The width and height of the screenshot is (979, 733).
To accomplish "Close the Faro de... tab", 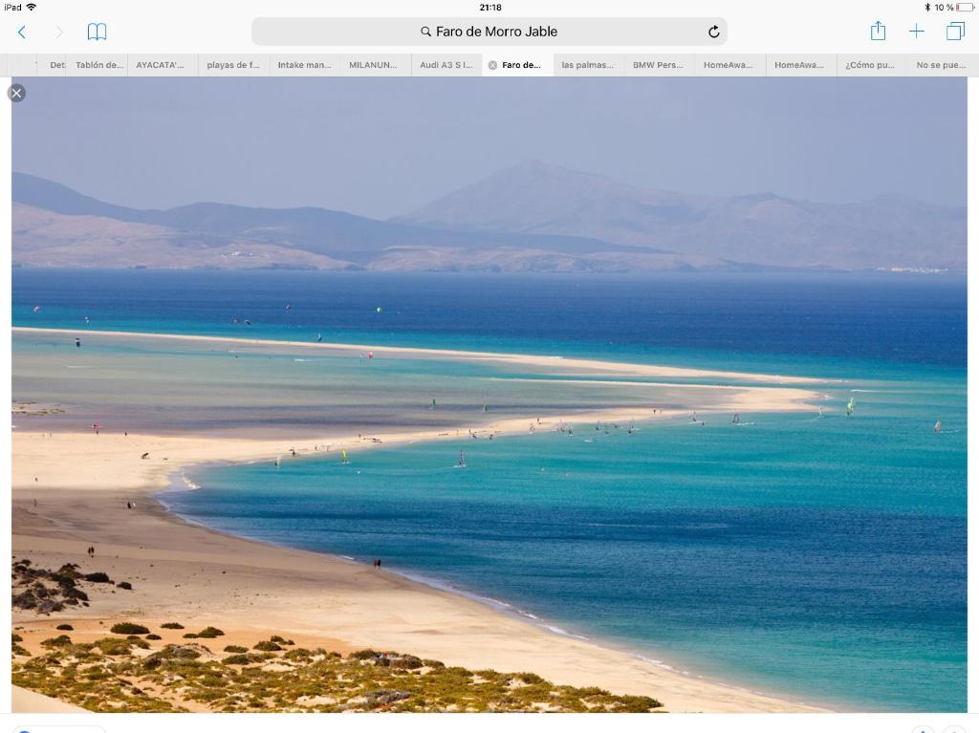I will 492,65.
